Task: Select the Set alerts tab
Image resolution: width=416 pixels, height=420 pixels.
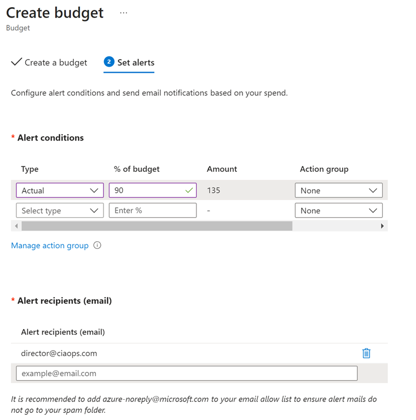Action: click(129, 62)
